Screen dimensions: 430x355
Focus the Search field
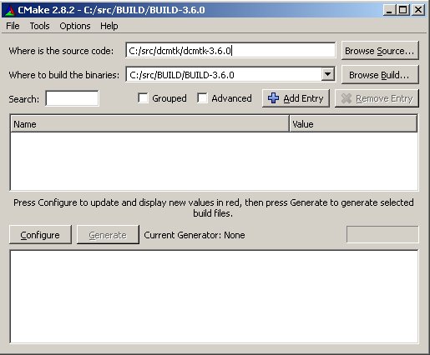[72, 98]
